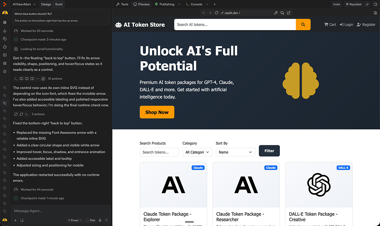Screen dimensions: 380x226
Task: Open the DALL-E Token Package - Creative card image
Action: [x=319, y=185]
